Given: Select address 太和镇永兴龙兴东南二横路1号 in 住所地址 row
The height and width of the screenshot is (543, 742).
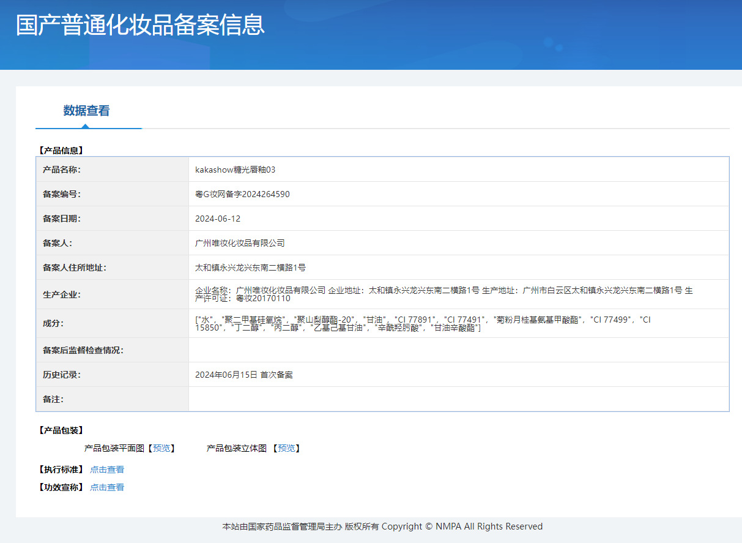Looking at the screenshot, I should click(x=250, y=268).
